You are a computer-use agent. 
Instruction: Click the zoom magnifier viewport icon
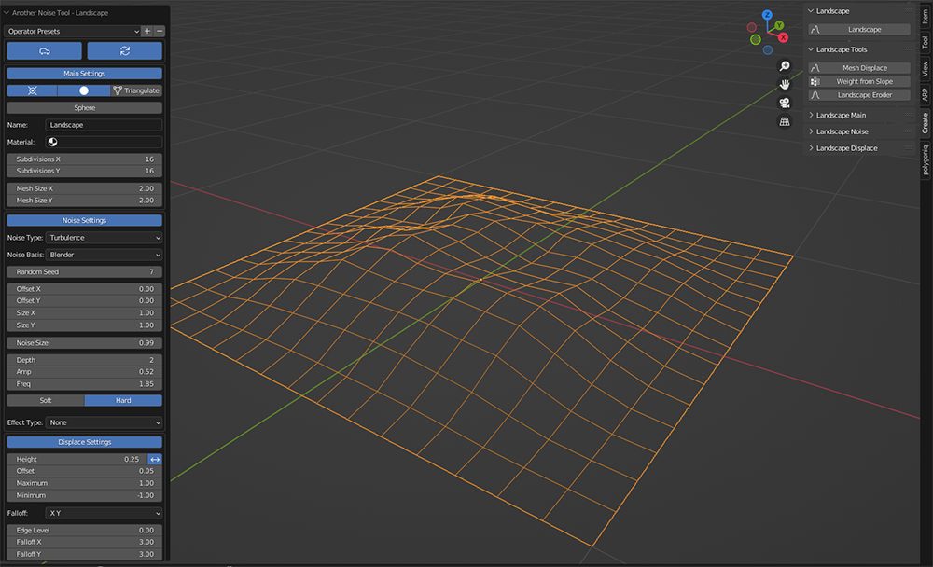[785, 66]
